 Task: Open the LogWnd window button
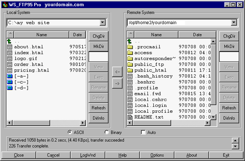pos(88,155)
